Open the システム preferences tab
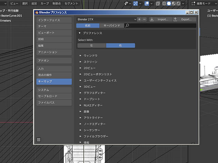Viewport: 218px width, 163px height. click(54, 90)
